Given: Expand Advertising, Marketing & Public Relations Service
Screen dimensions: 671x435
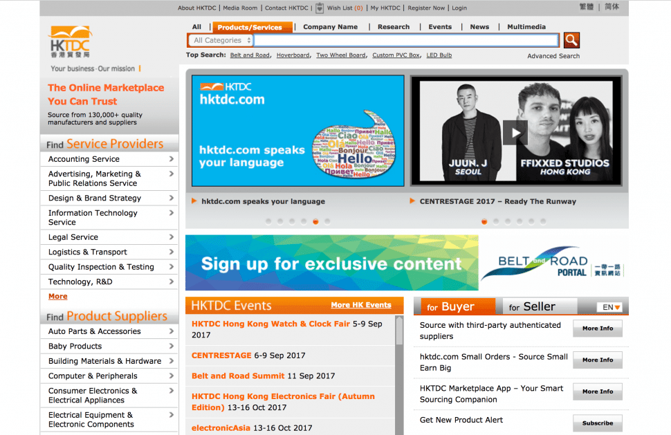Looking at the screenshot, I should tap(109, 178).
